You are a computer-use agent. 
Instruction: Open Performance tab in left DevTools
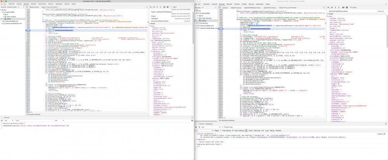pos(42,4)
